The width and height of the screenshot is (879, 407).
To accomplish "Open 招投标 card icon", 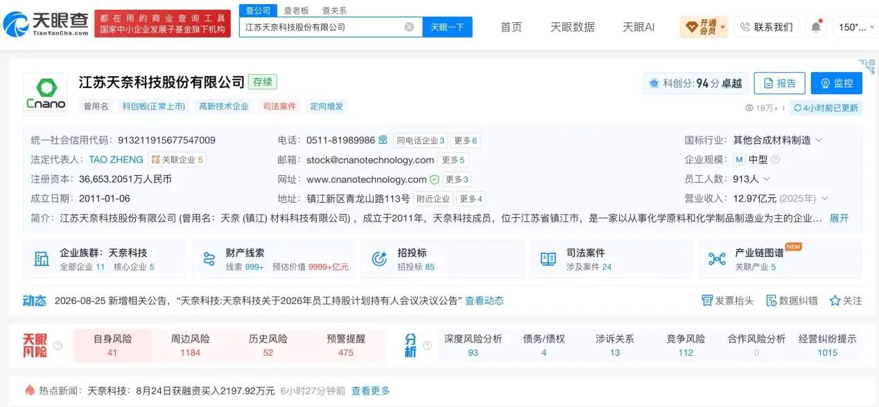I will pos(379,259).
